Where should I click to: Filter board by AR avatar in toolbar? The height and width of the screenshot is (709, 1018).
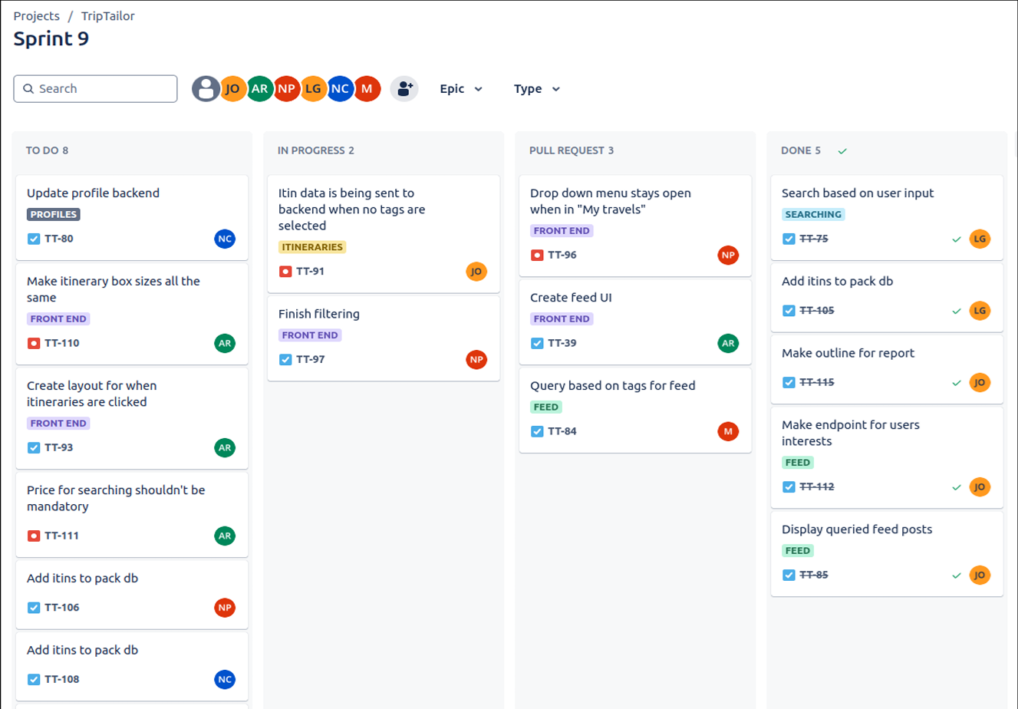click(260, 89)
